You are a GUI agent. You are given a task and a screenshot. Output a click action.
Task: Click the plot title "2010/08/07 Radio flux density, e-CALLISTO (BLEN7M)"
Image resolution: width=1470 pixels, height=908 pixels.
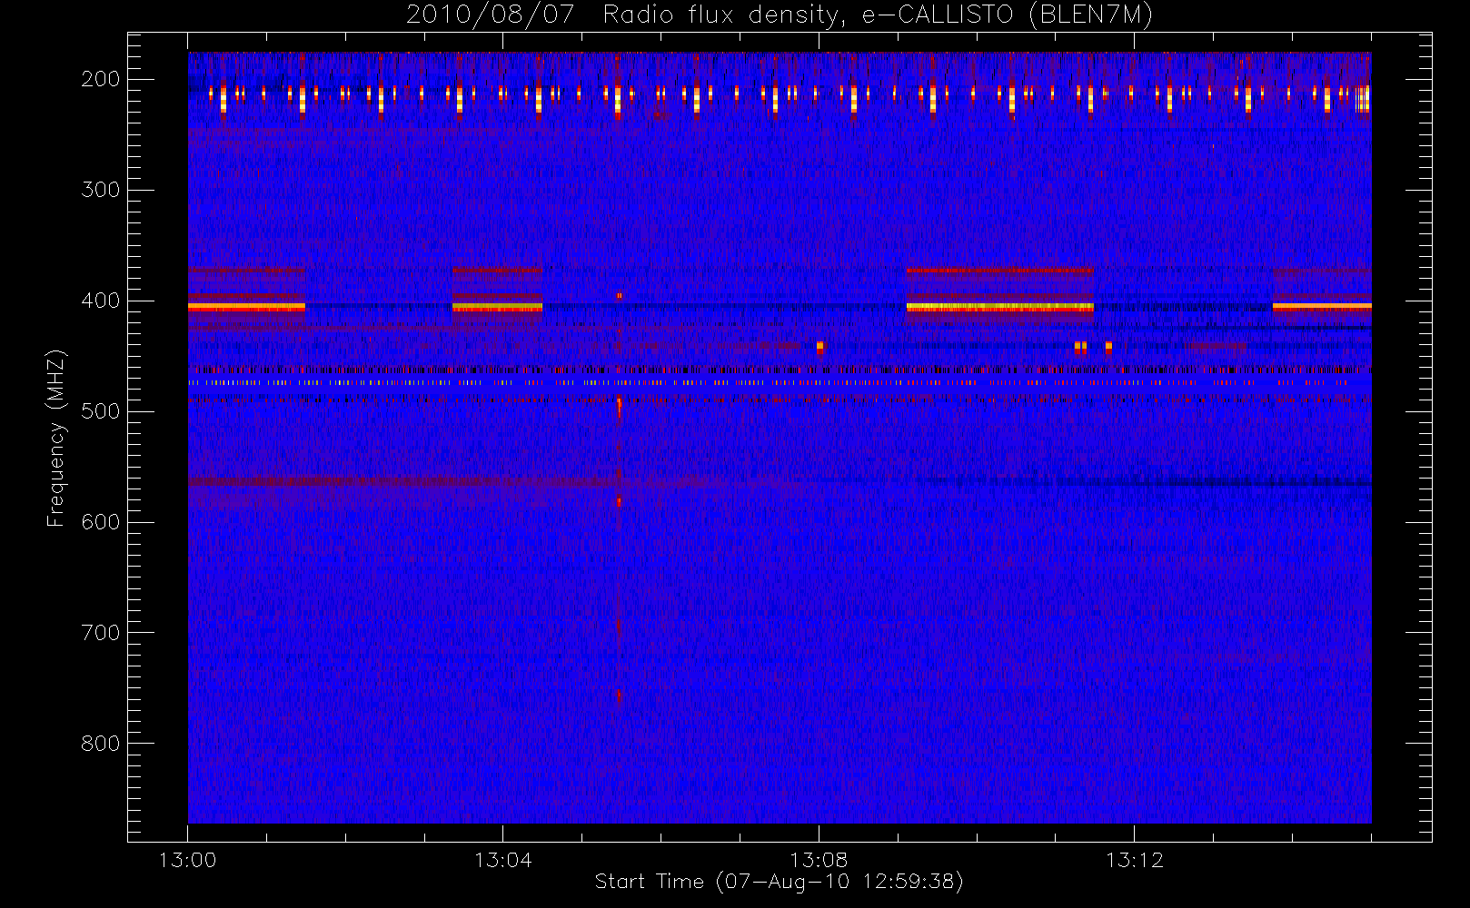tap(780, 15)
